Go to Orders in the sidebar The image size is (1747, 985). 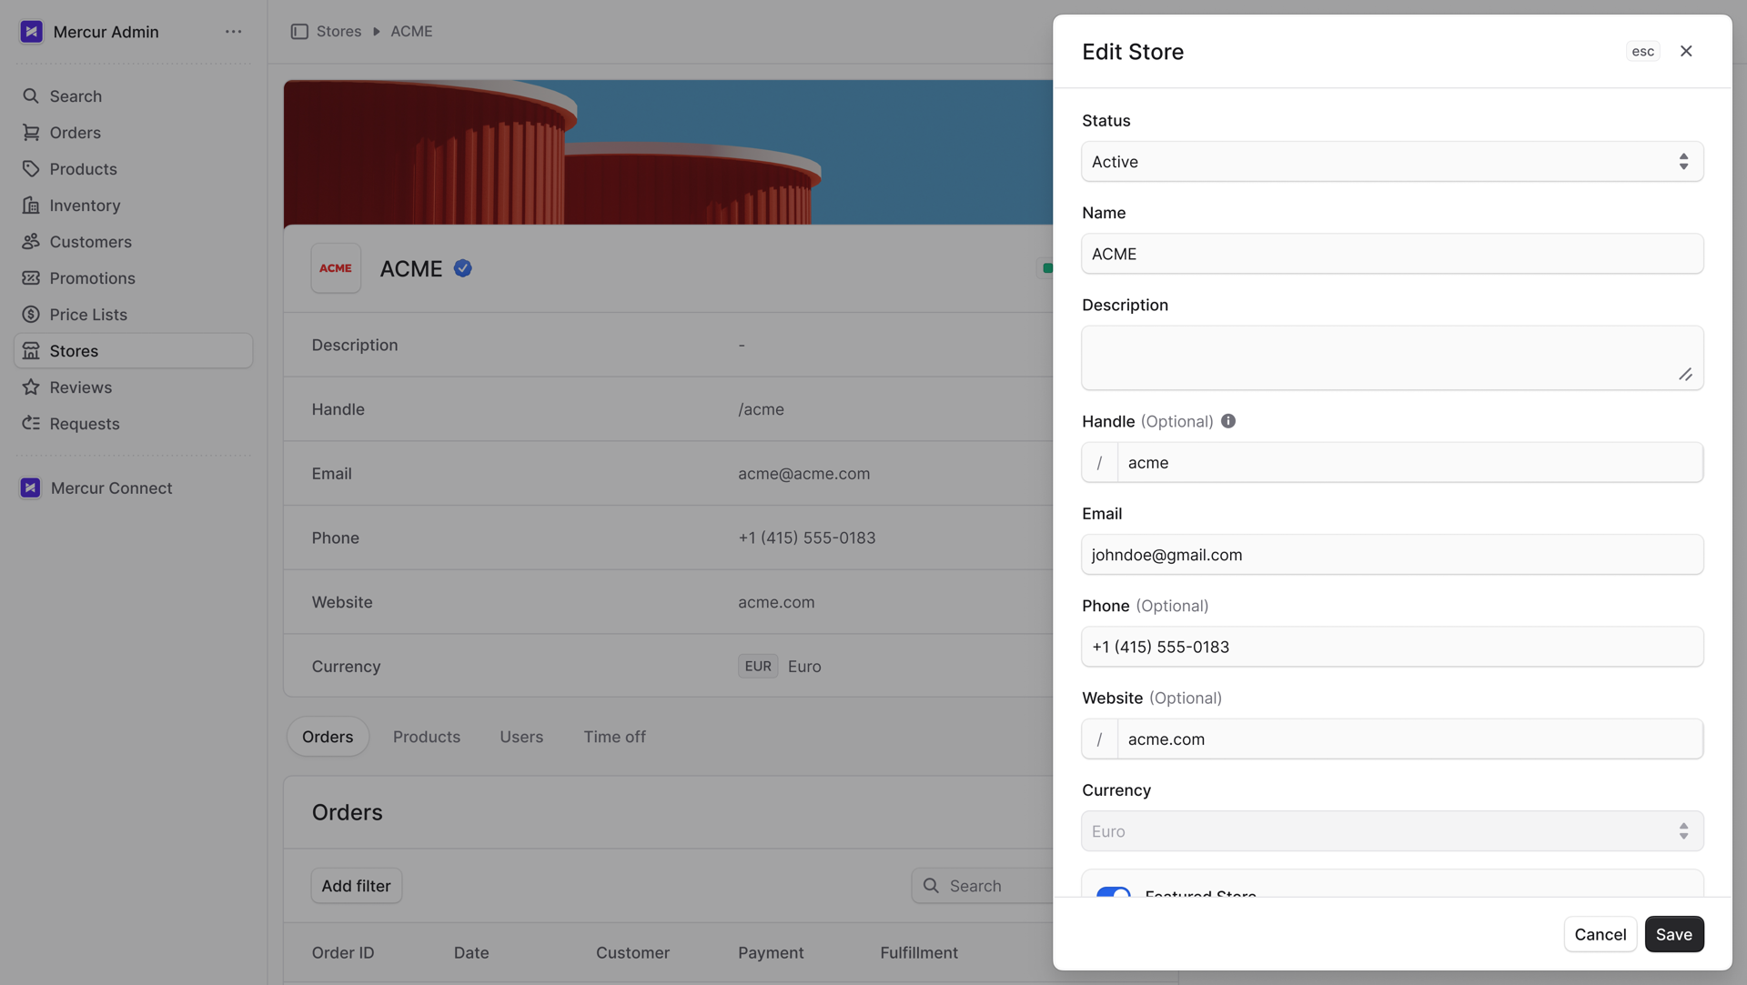tap(134, 133)
